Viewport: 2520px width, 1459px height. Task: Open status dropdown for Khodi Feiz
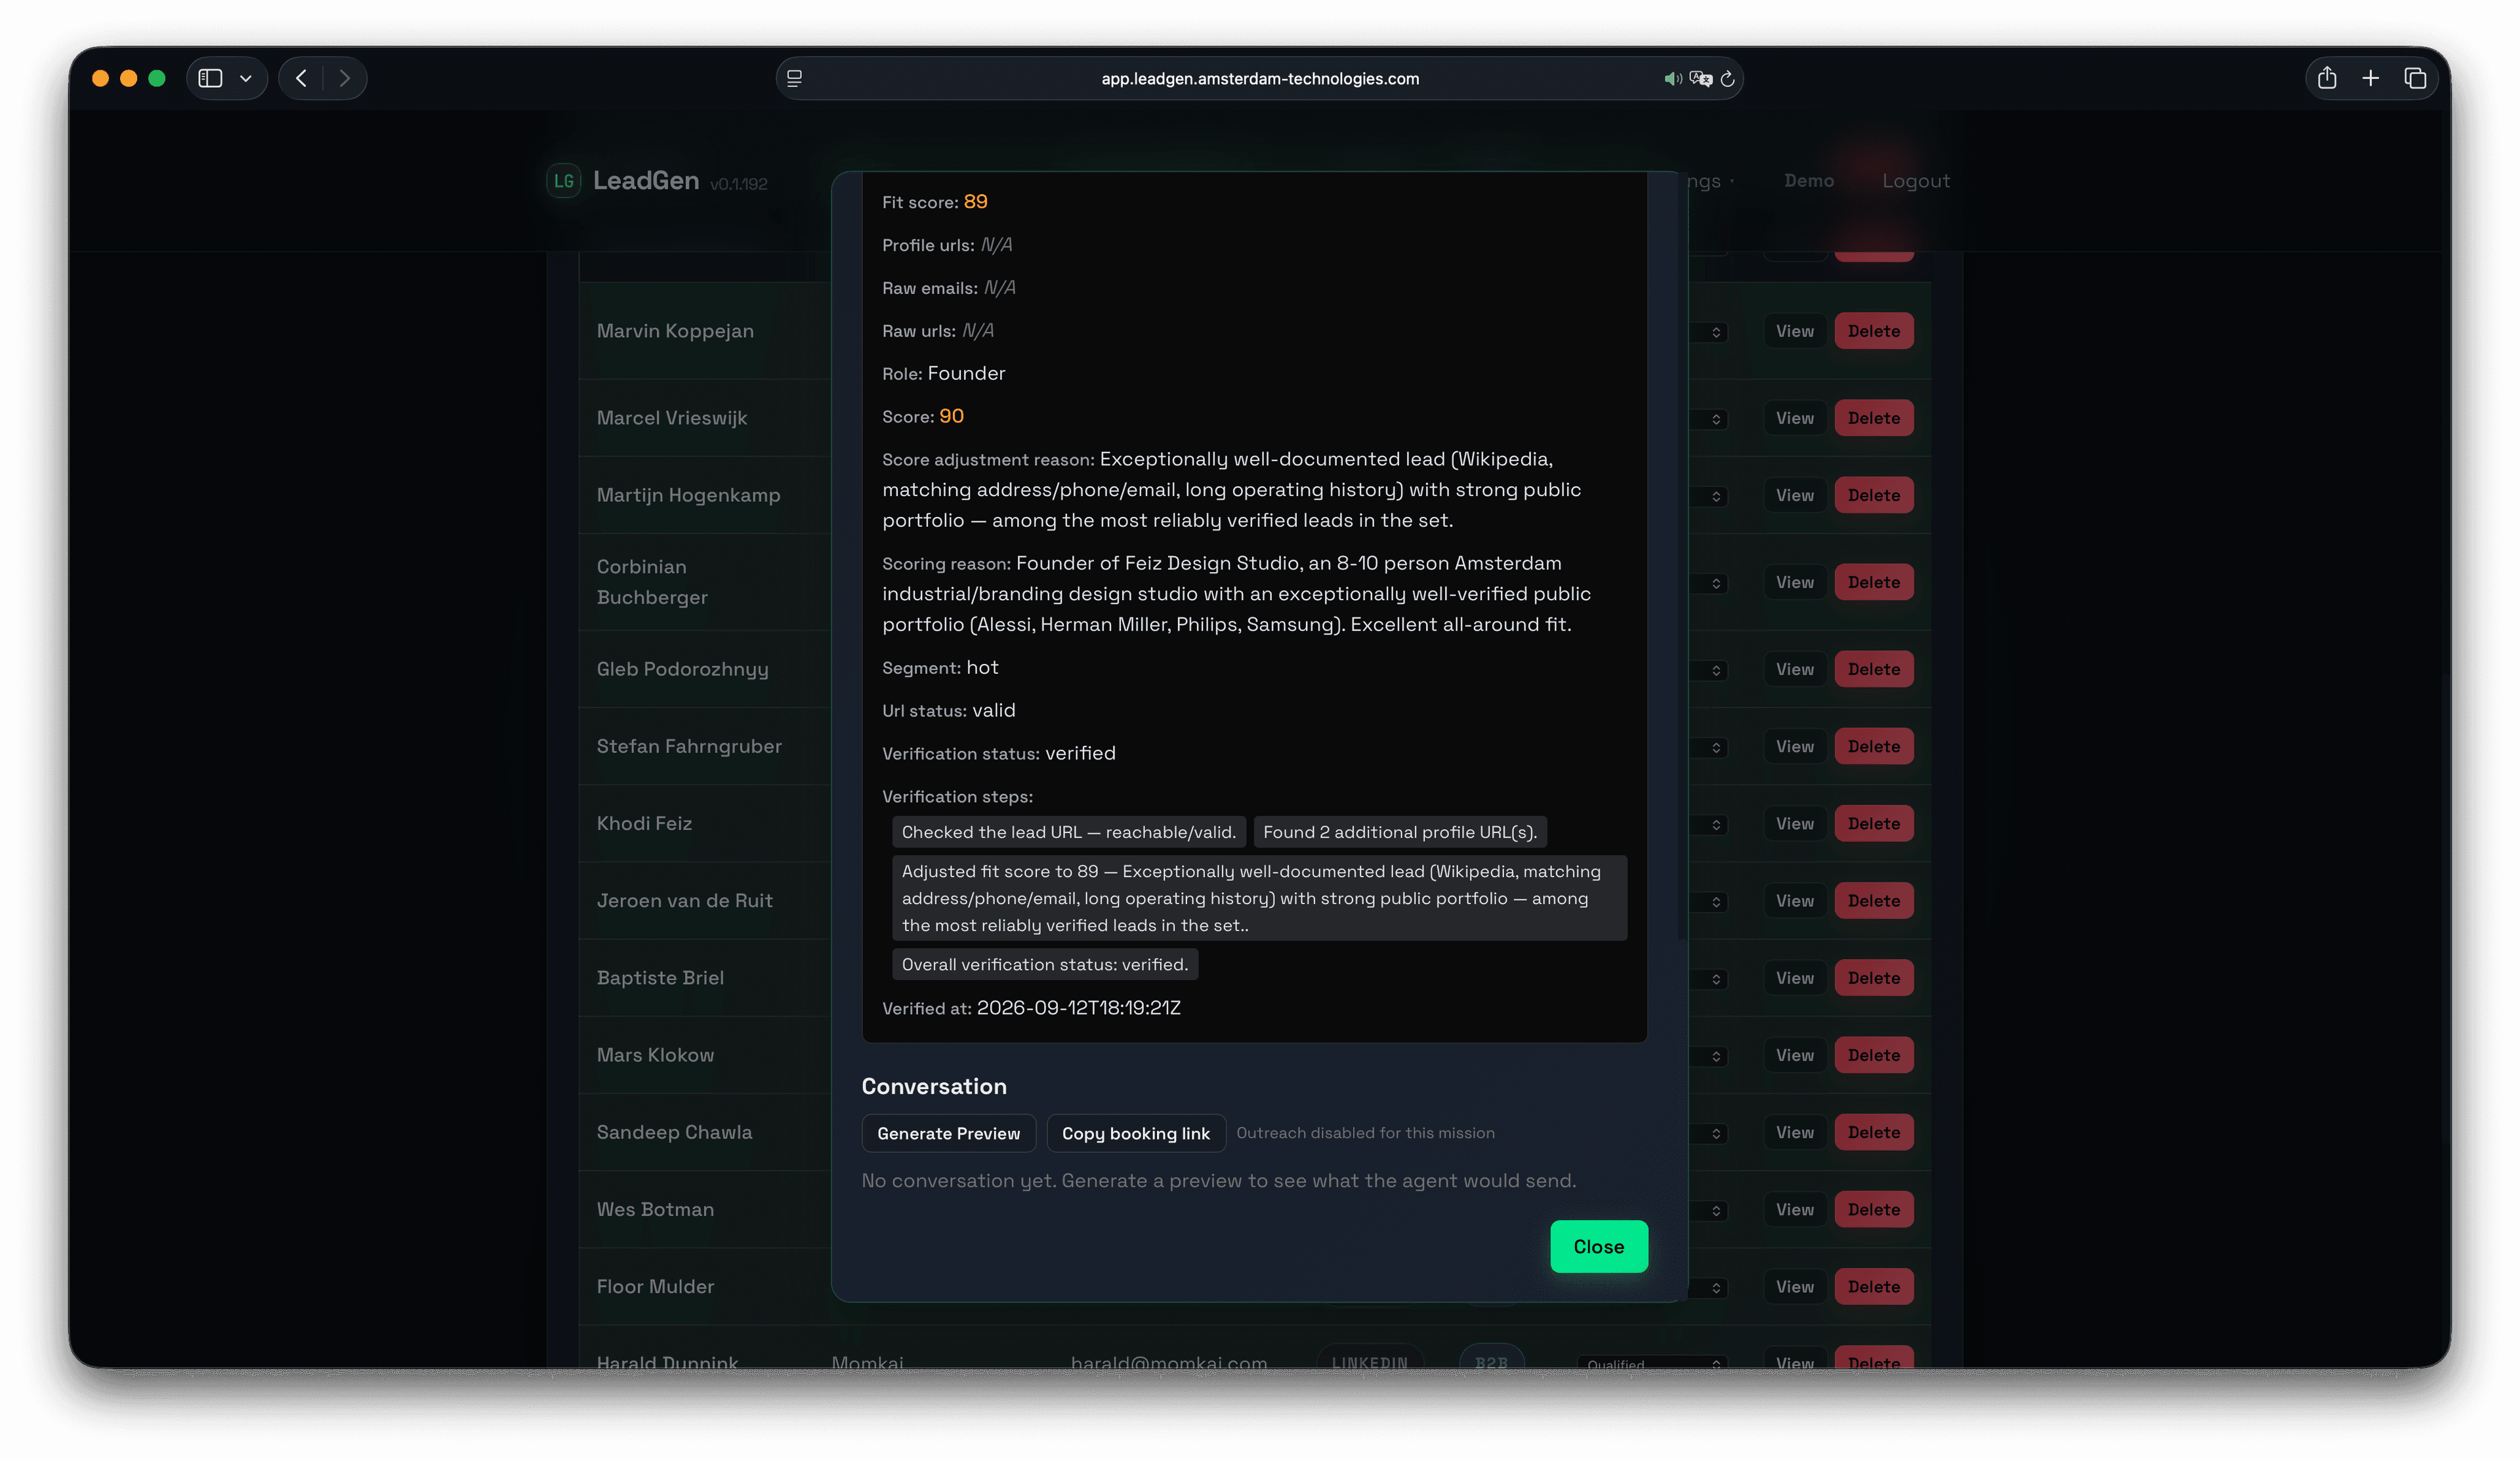pos(1709,825)
